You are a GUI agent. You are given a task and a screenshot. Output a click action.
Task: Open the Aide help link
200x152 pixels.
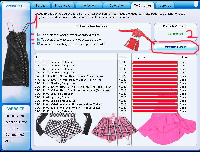pos(8,141)
